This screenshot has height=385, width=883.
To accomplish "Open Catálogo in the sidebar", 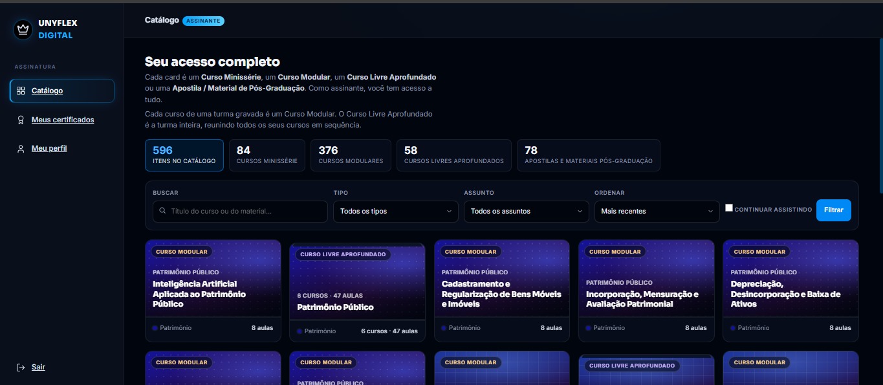I will [x=62, y=91].
